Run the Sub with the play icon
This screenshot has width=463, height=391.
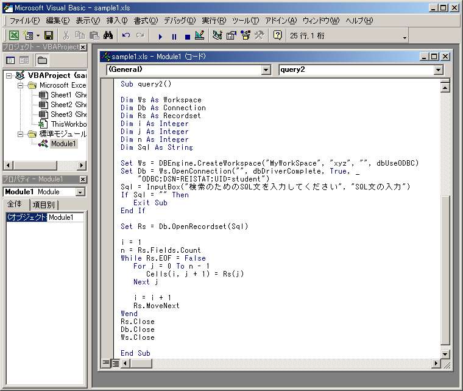coord(160,37)
